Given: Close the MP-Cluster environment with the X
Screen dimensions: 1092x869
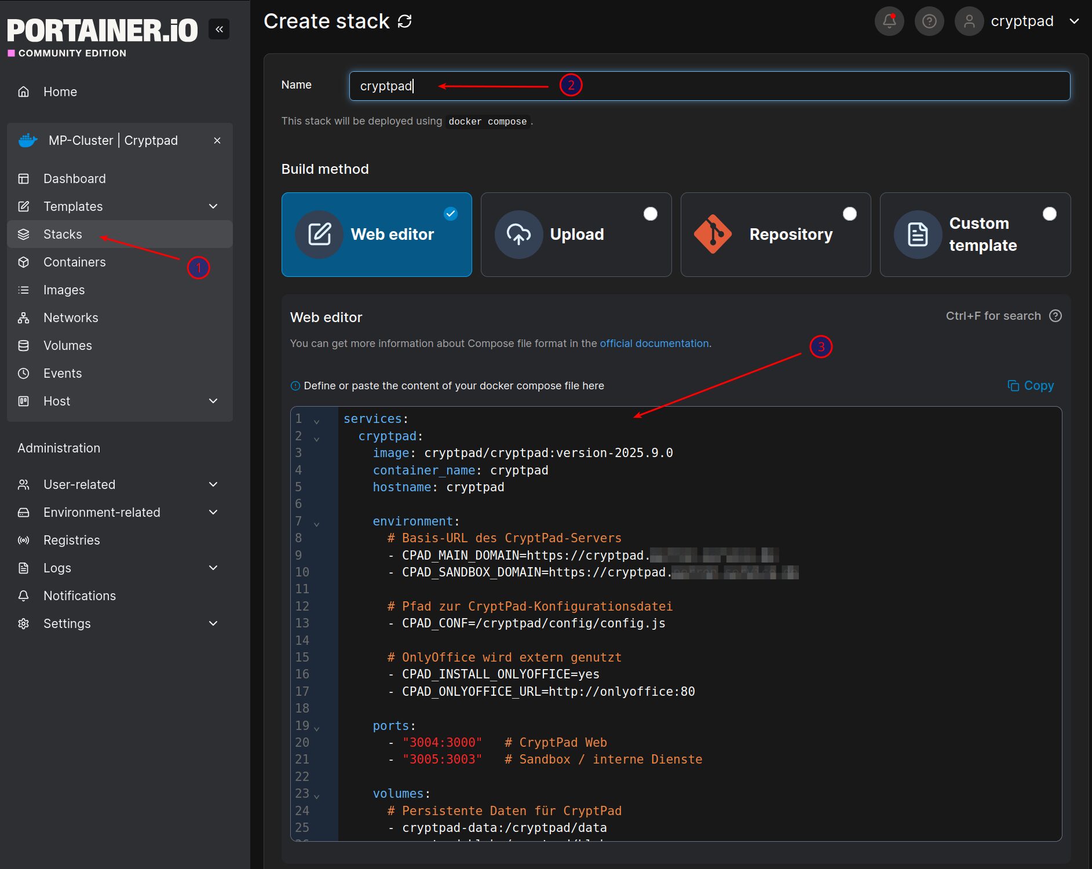Looking at the screenshot, I should tap(217, 140).
